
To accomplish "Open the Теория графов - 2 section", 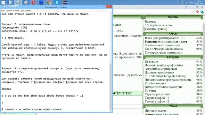I will point(157,102).
